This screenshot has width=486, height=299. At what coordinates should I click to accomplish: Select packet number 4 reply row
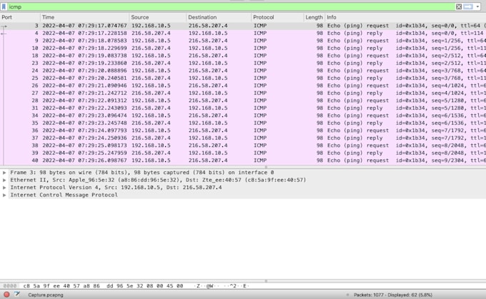point(243,33)
